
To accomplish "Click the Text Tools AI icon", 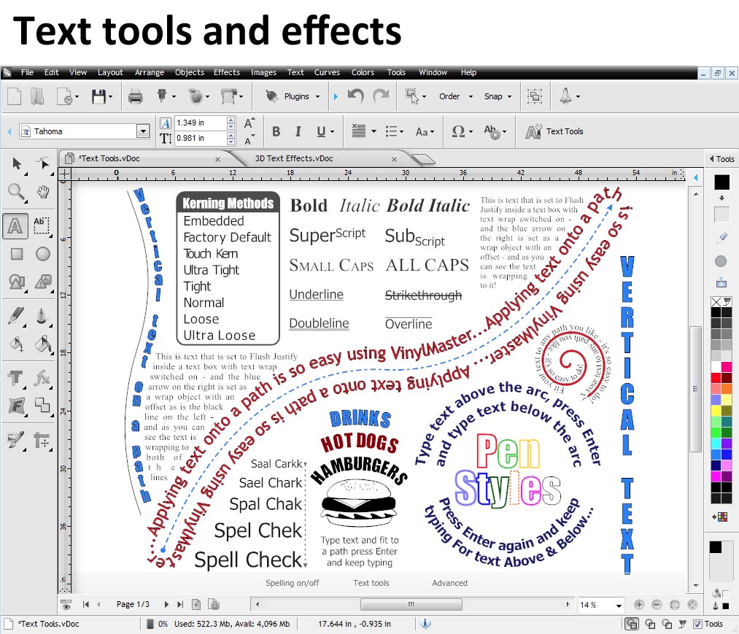I will coord(533,131).
